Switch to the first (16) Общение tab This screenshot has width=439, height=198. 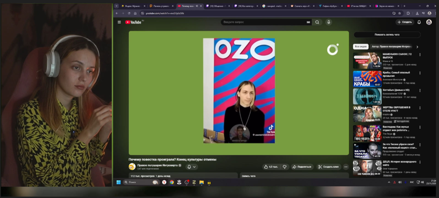click(x=217, y=6)
